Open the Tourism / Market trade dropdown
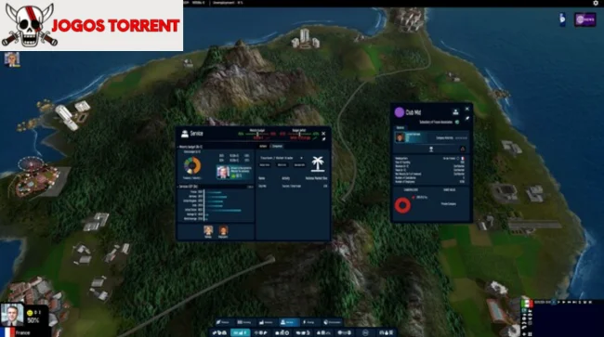The height and width of the screenshot is (337, 604). point(282,158)
